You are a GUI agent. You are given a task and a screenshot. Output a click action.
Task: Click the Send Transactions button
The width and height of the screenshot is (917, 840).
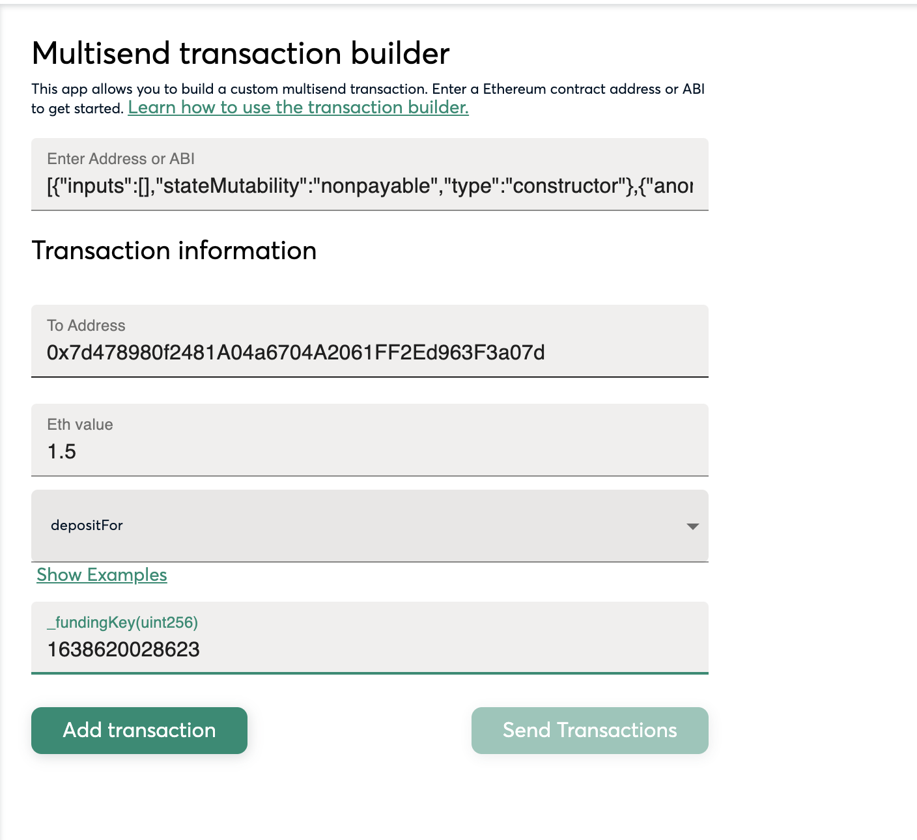[x=590, y=731]
